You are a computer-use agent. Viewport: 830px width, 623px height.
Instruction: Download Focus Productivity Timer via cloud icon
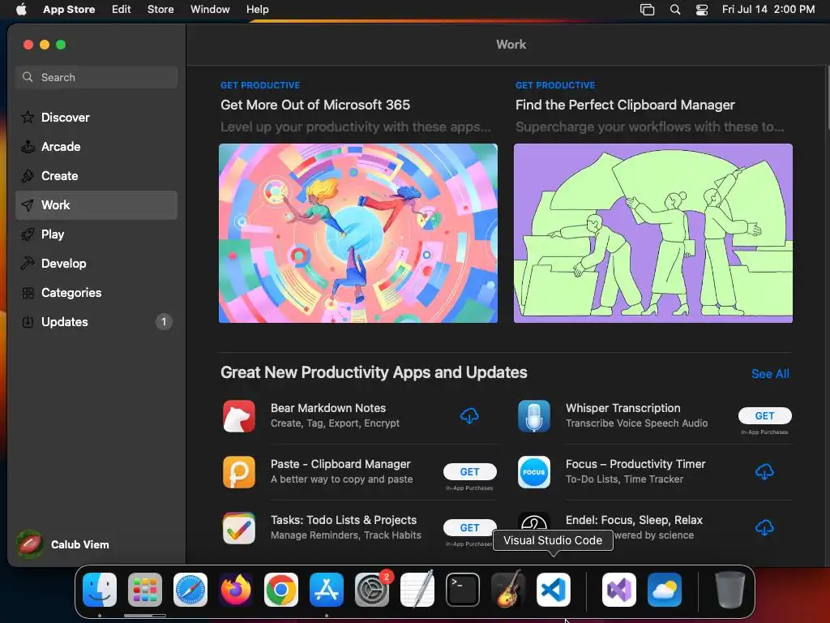pyautogui.click(x=764, y=471)
